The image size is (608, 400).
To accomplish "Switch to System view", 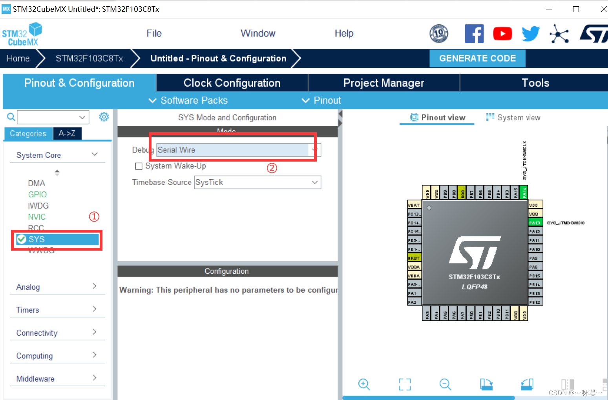I will point(513,118).
